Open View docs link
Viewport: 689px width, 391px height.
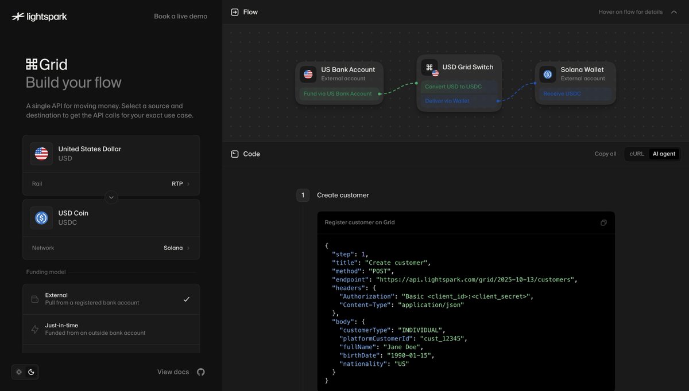(x=173, y=372)
